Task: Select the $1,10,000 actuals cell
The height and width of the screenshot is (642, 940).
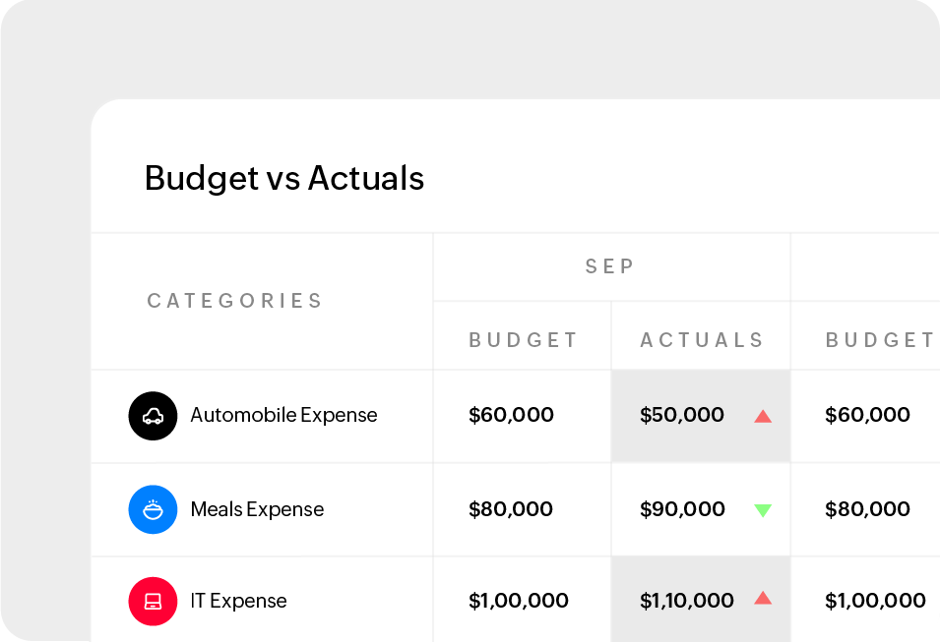Action: pos(687,601)
